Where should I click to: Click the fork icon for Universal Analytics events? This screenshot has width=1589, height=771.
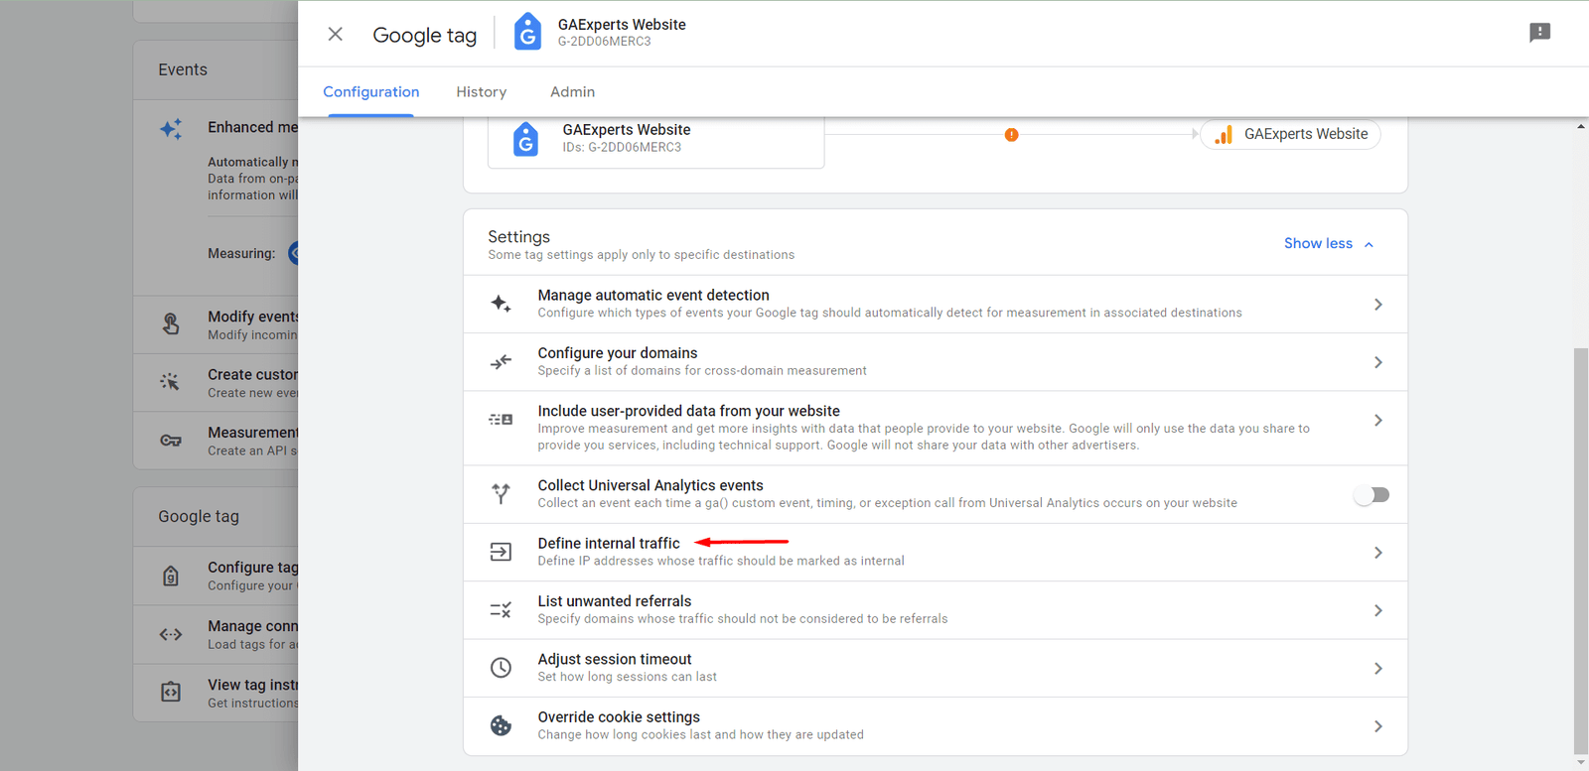502,493
